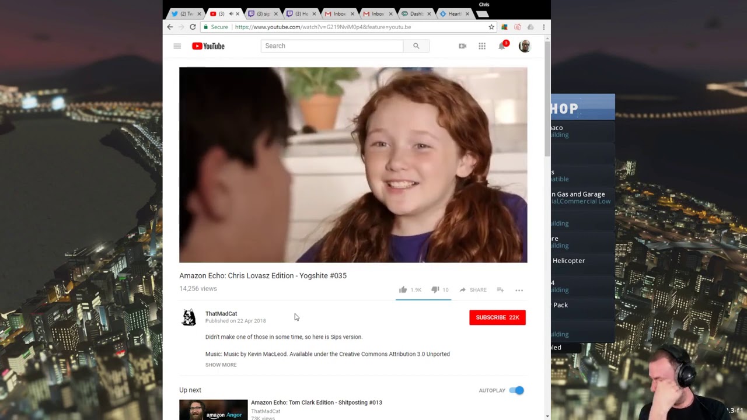Close the Dashboard tab
The width and height of the screenshot is (747, 420).
pyautogui.click(x=429, y=14)
